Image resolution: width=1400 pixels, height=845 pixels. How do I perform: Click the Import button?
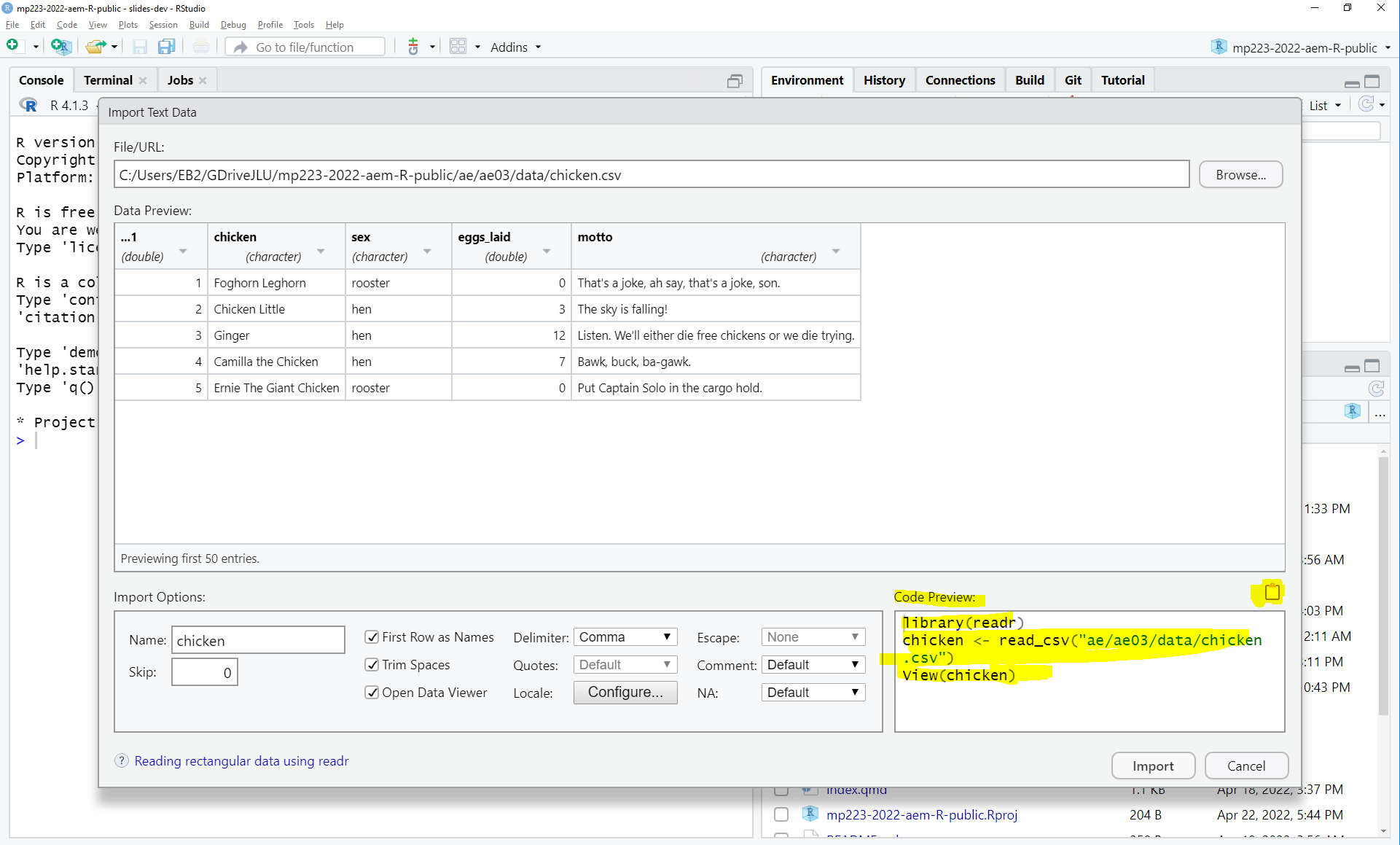coord(1152,766)
